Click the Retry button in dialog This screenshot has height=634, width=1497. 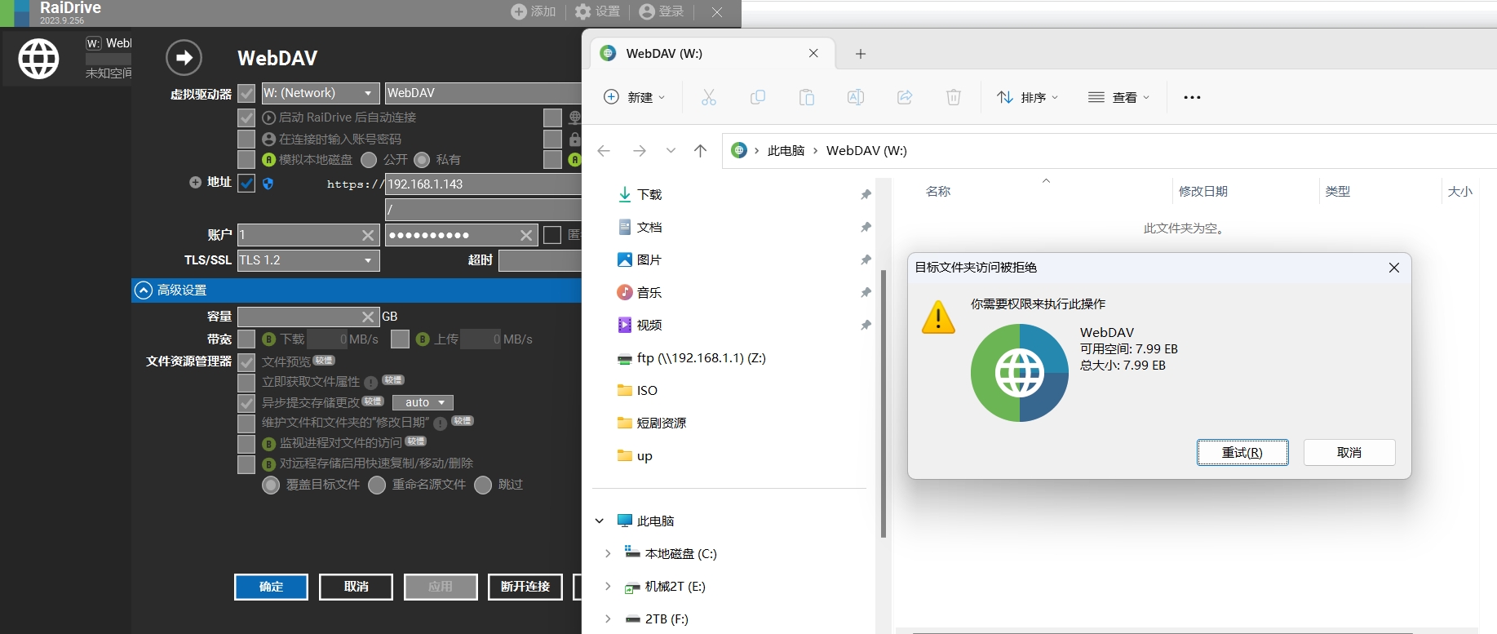coord(1242,452)
